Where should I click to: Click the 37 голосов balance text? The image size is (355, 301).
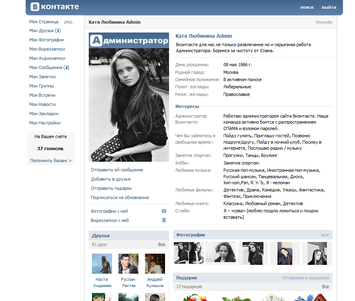(x=51, y=148)
